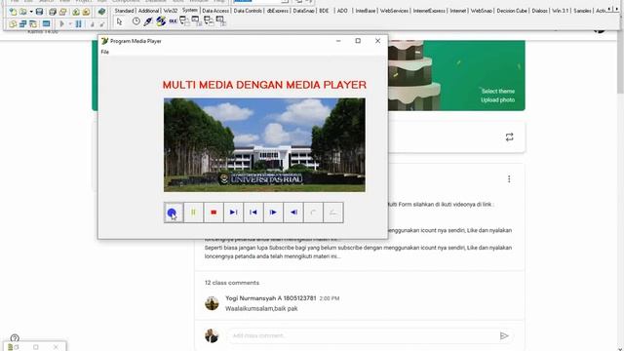Image resolution: width=624 pixels, height=351 pixels.
Task: Switch to the Data Access palette tab
Action: [x=215, y=11]
